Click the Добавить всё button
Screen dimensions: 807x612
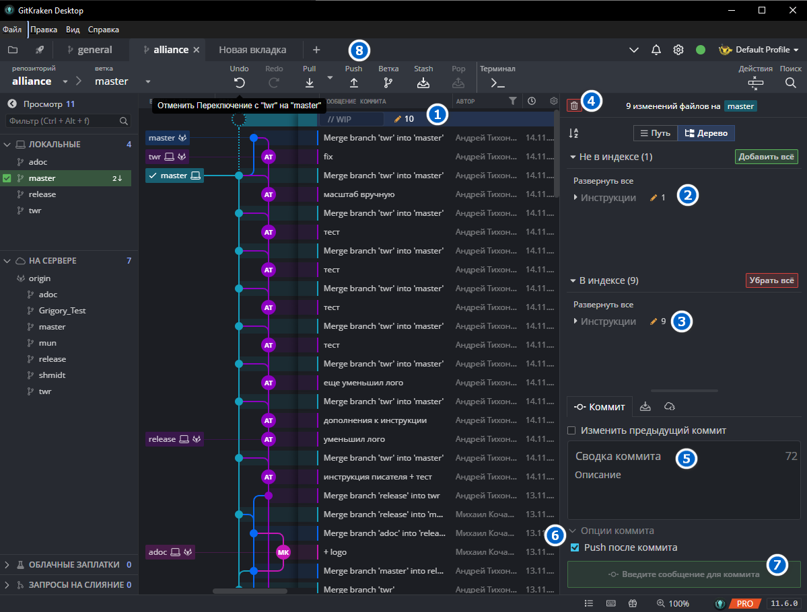767,156
